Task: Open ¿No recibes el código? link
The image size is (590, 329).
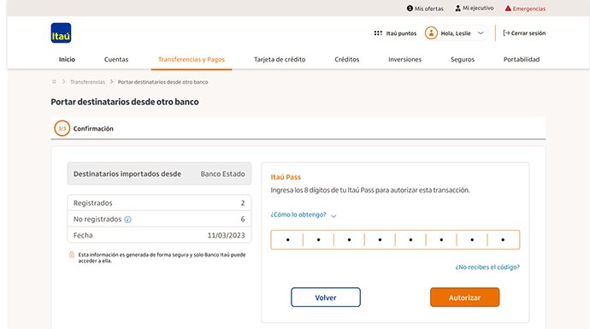Action: (487, 267)
